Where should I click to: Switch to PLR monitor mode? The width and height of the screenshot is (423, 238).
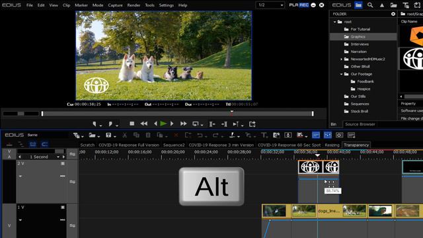point(293,5)
